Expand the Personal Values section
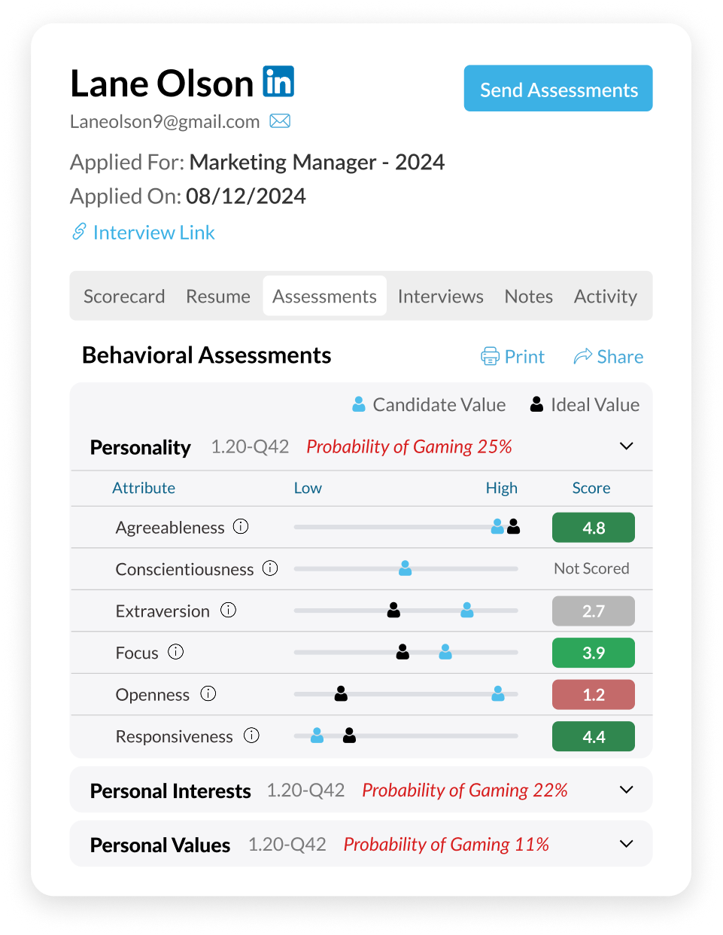 click(626, 843)
